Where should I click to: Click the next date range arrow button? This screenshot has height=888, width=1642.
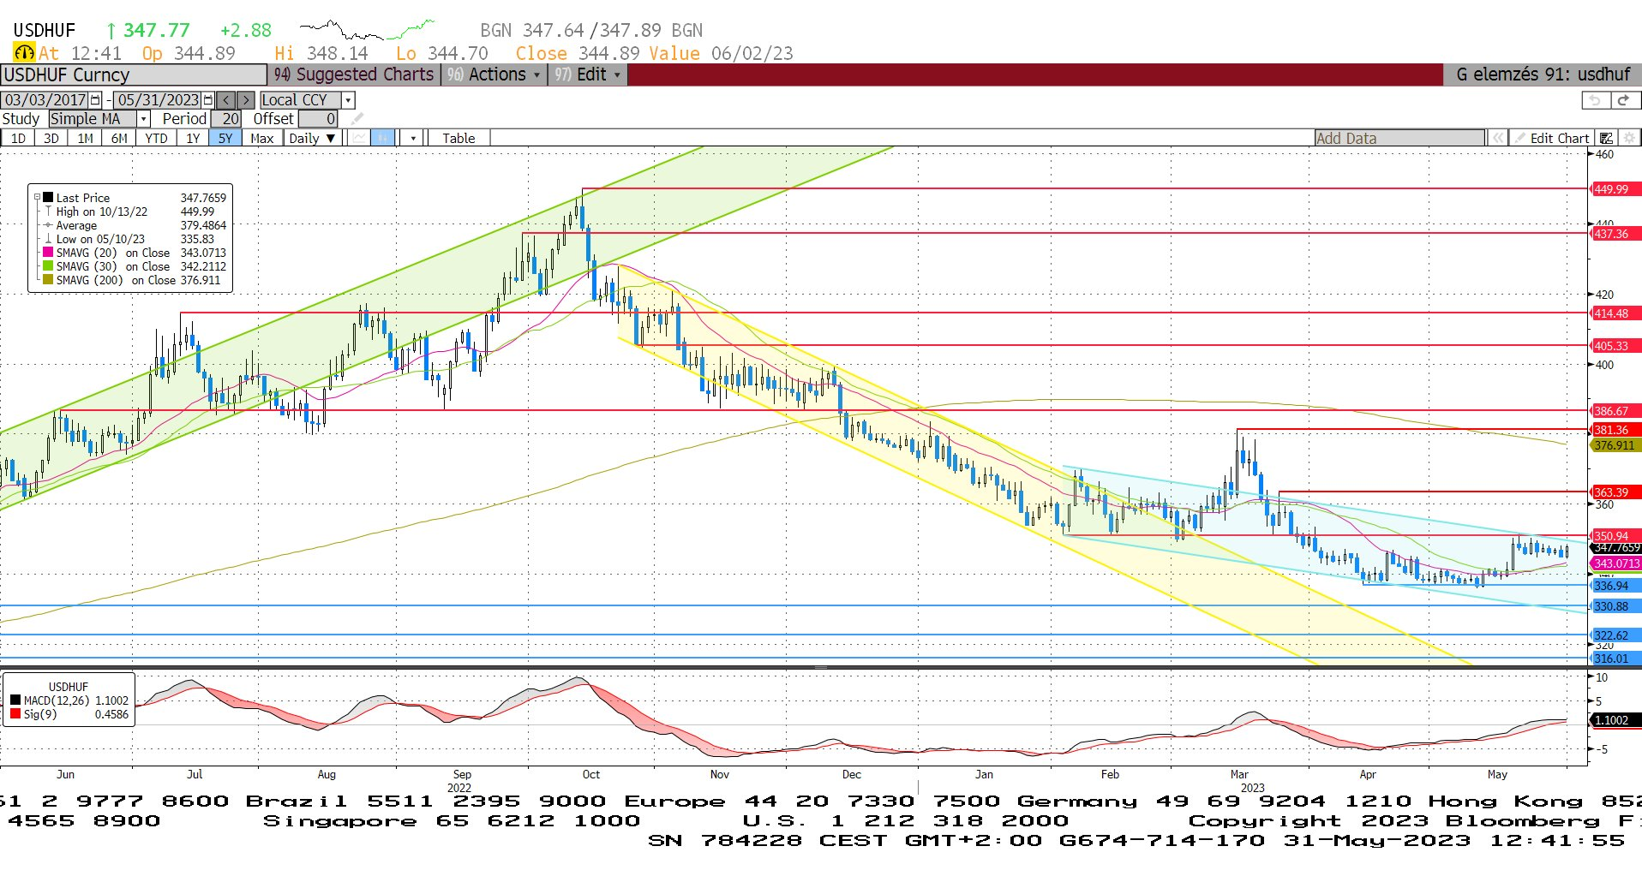click(x=245, y=100)
